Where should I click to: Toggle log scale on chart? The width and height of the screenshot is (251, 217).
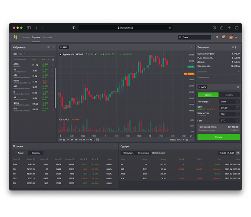(x=187, y=140)
